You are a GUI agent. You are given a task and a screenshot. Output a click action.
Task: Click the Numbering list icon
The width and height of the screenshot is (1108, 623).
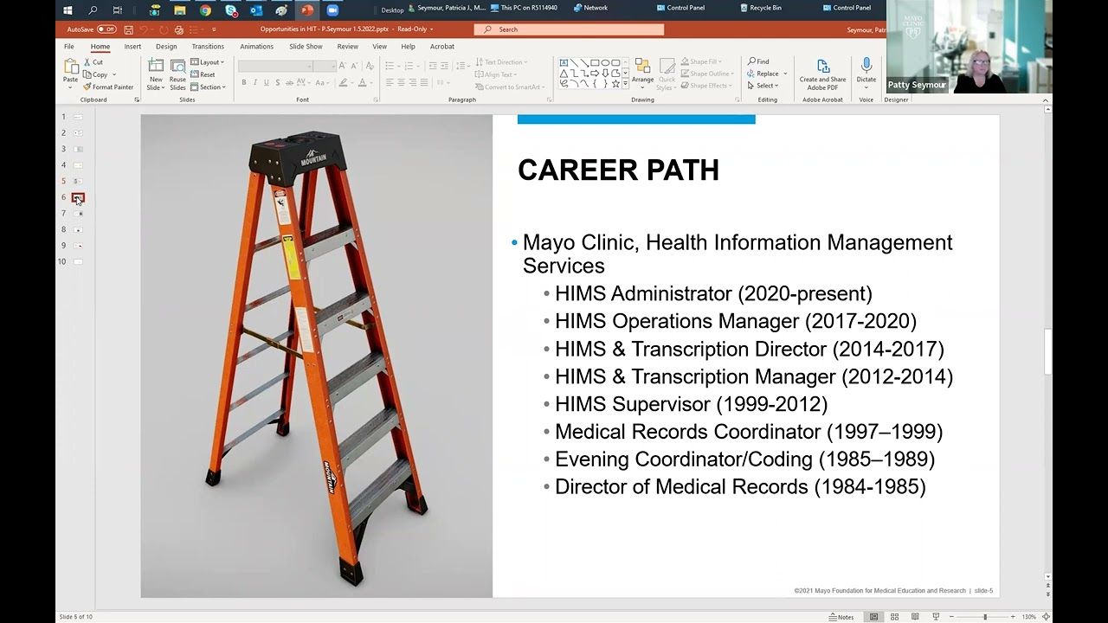point(409,66)
